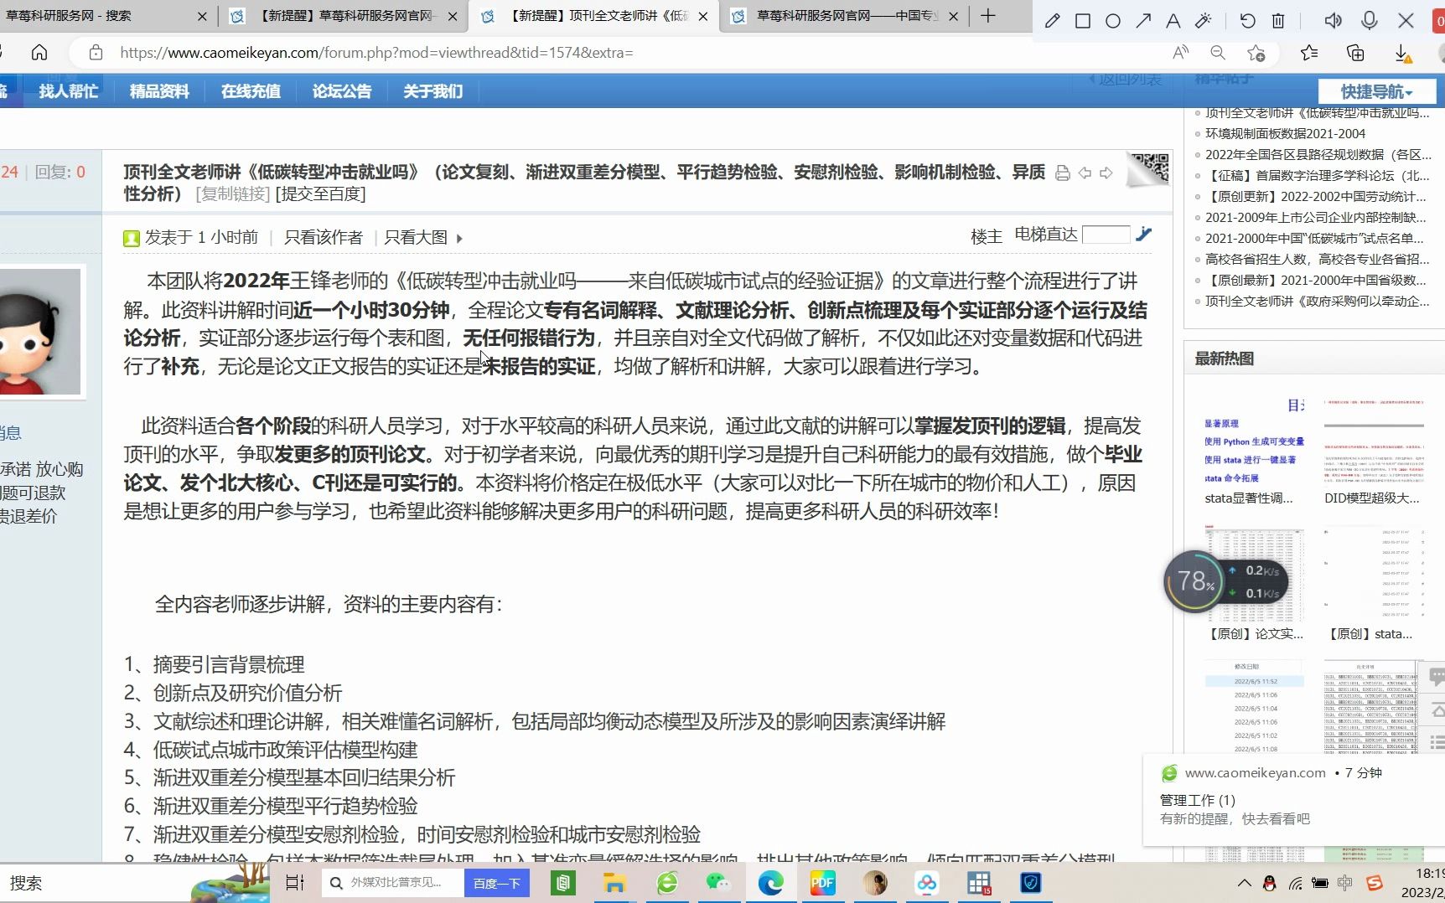Zoom out using the magnifier icon
This screenshot has width=1445, height=903.
pyautogui.click(x=1218, y=53)
